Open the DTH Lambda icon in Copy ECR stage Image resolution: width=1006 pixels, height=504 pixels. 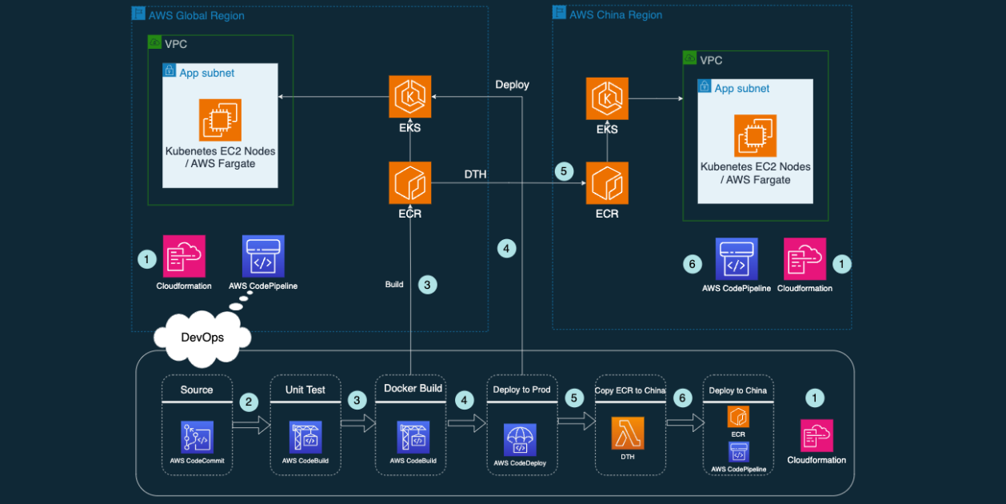tap(629, 432)
